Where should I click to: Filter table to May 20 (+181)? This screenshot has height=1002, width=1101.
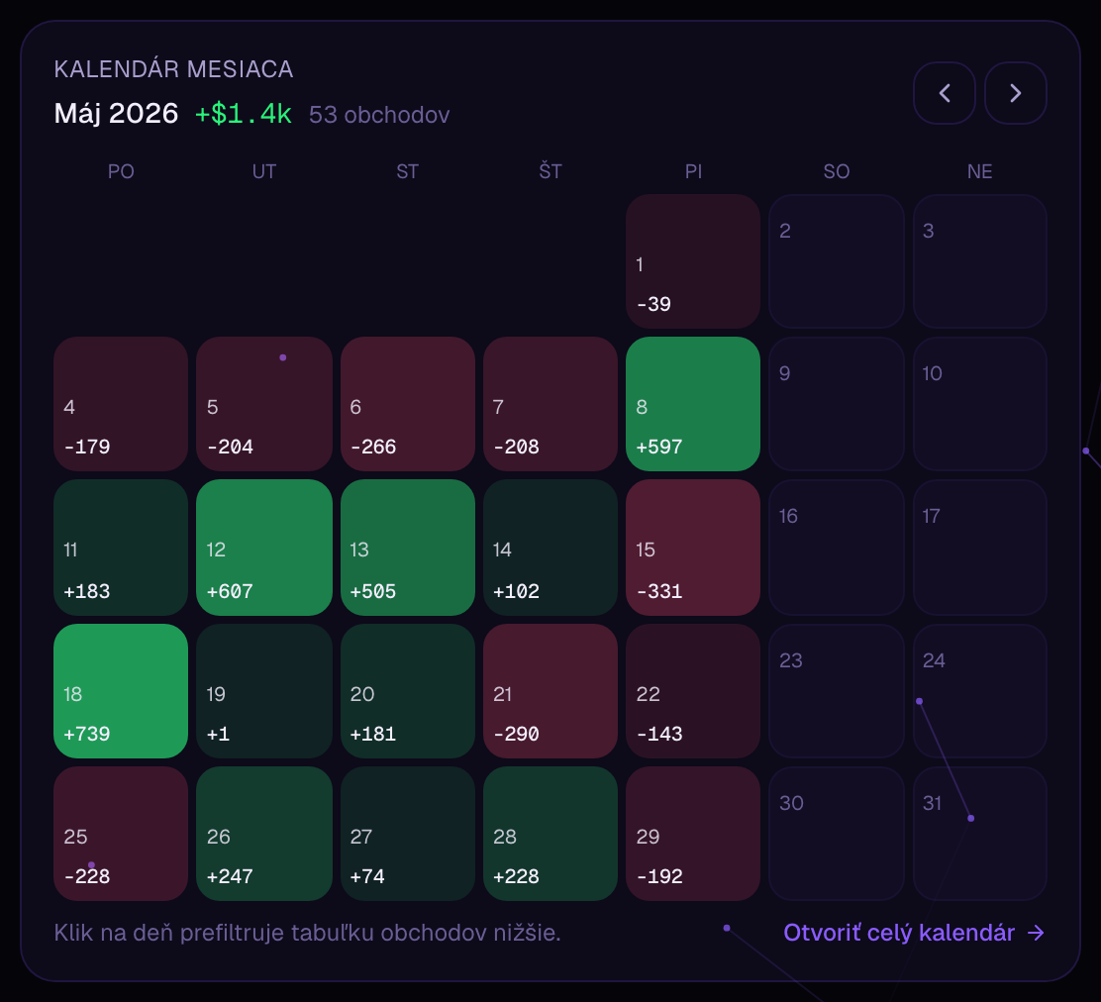tap(407, 691)
